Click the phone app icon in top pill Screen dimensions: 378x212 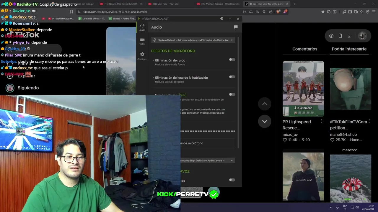coord(340,36)
